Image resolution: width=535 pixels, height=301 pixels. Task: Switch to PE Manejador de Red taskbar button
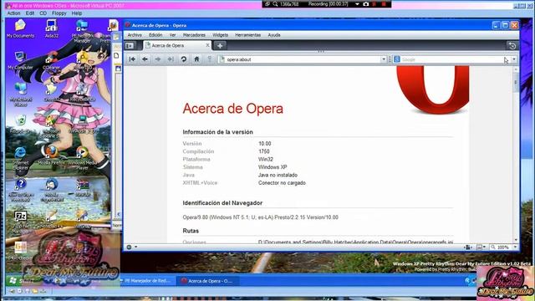pos(147,281)
